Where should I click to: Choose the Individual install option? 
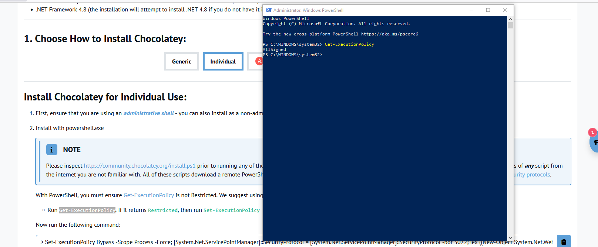(223, 61)
